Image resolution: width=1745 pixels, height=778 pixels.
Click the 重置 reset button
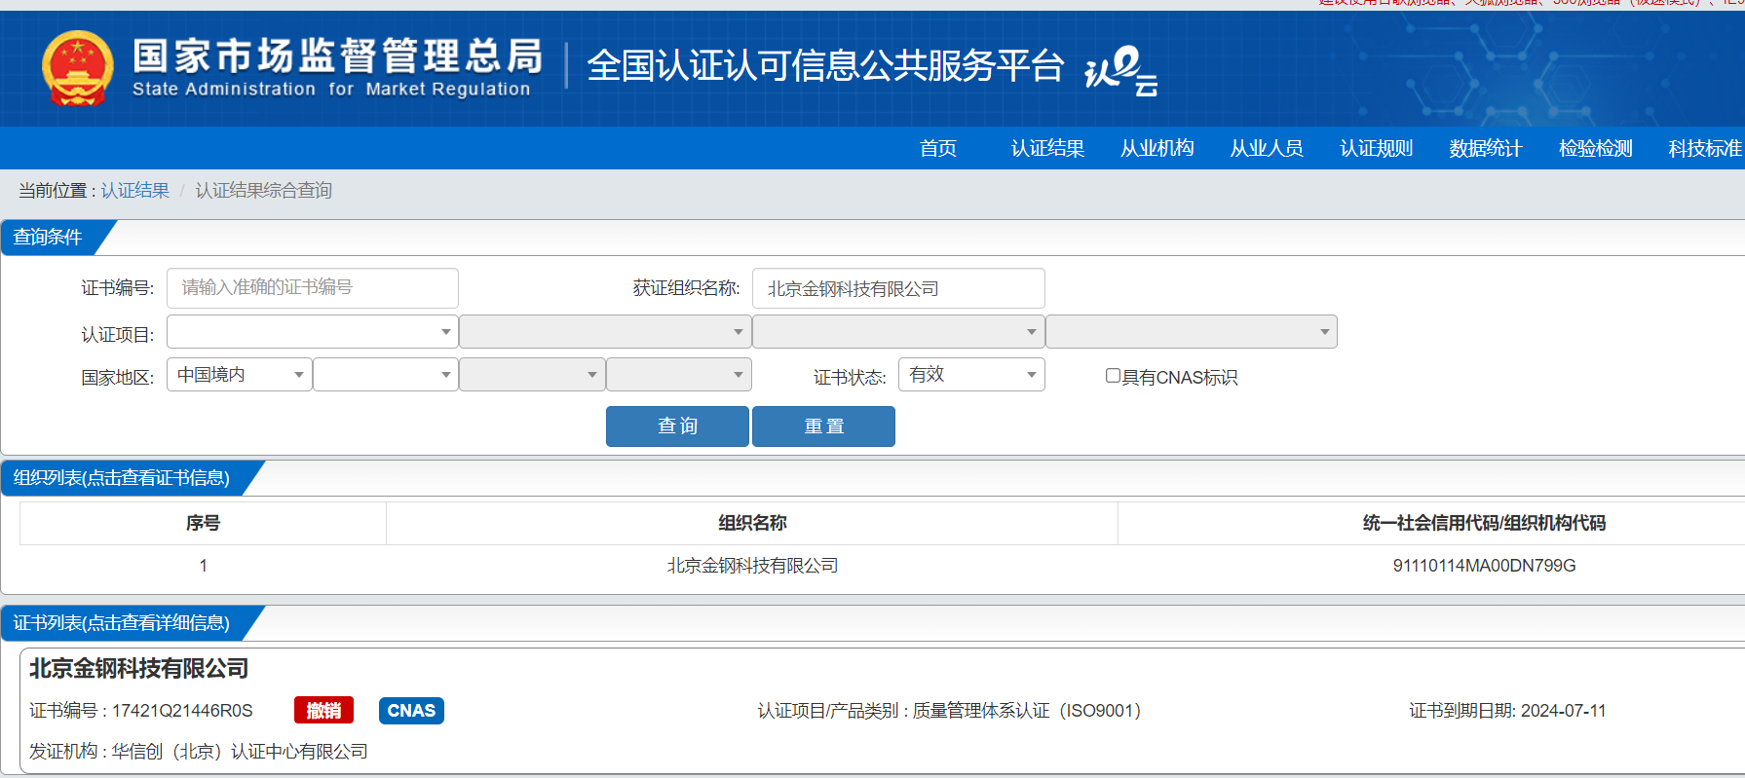[823, 426]
